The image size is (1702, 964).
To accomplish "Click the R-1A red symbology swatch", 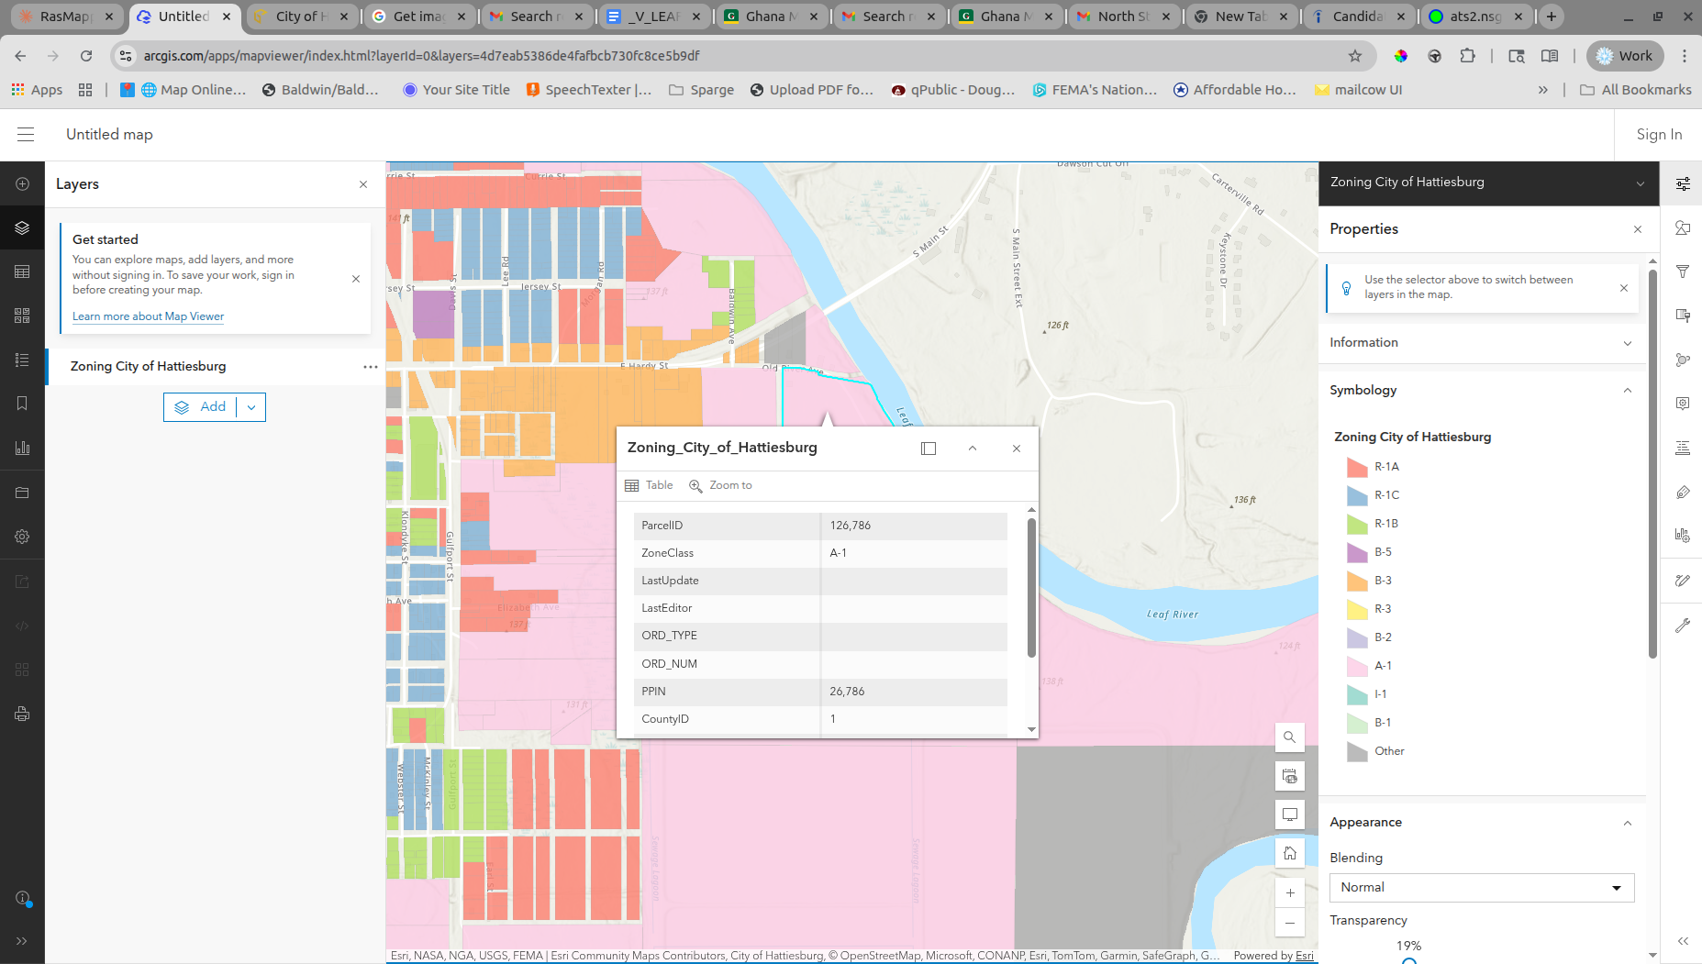I will [x=1357, y=468].
